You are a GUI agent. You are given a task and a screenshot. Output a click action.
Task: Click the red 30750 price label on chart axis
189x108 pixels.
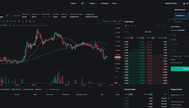click(x=118, y=57)
